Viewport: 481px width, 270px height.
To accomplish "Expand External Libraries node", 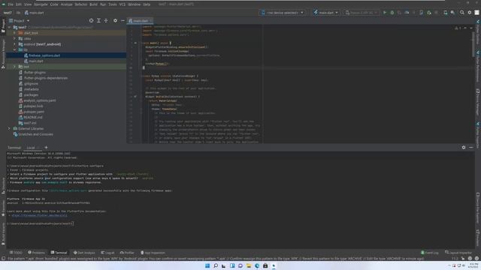I will (9, 128).
